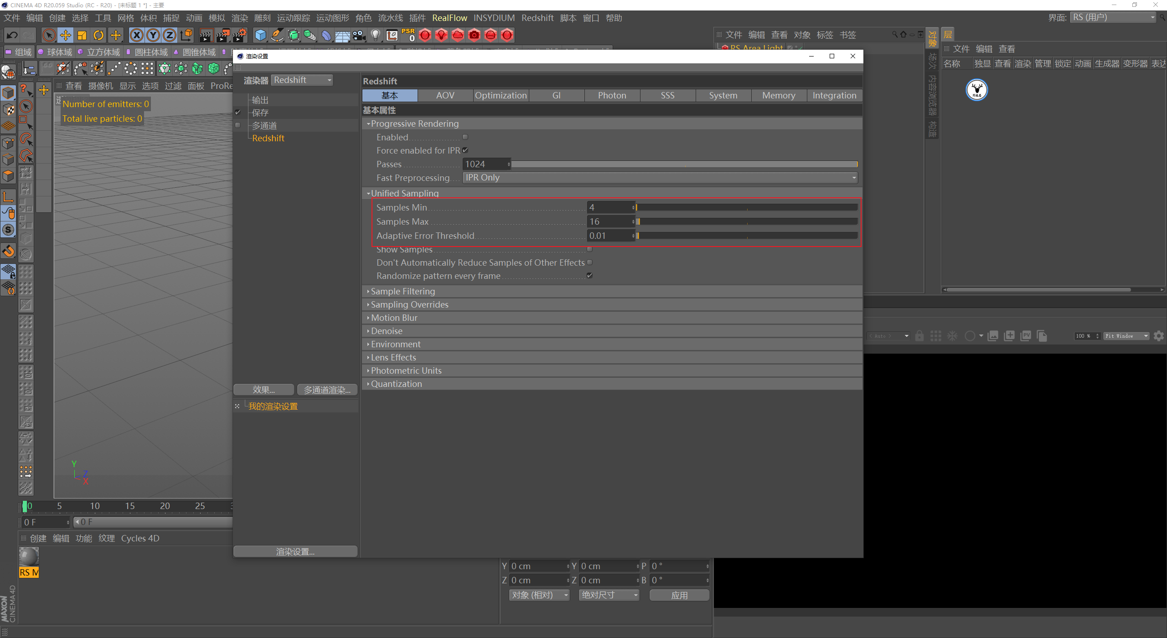Activate the Rotate tool
This screenshot has height=638, width=1167.
[x=98, y=35]
